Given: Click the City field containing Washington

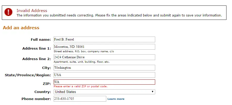Looking at the screenshot, I should tap(104, 68).
